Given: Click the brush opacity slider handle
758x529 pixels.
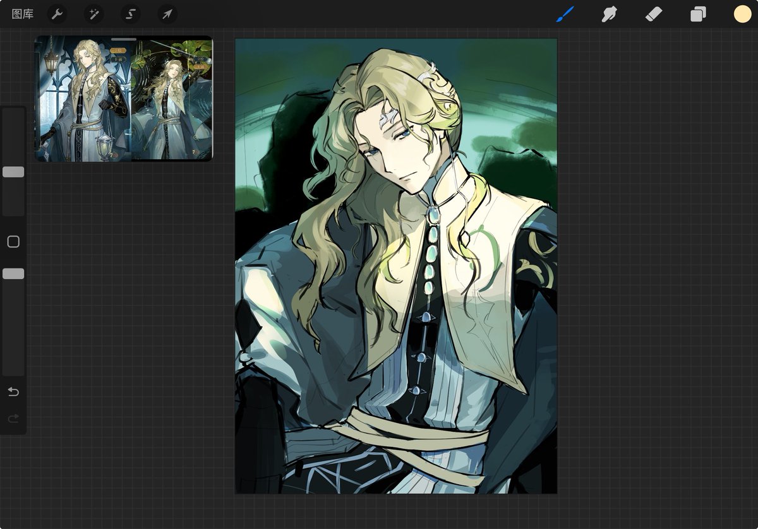Looking at the screenshot, I should click(13, 273).
